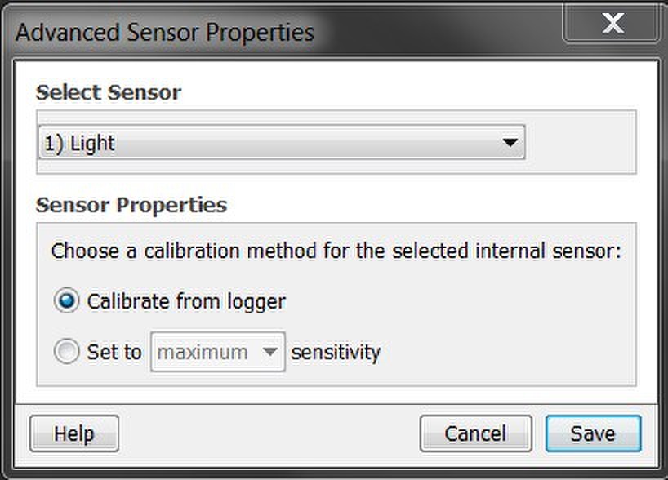This screenshot has width=668, height=480.
Task: Save the sensor calibration settings
Action: (x=593, y=433)
